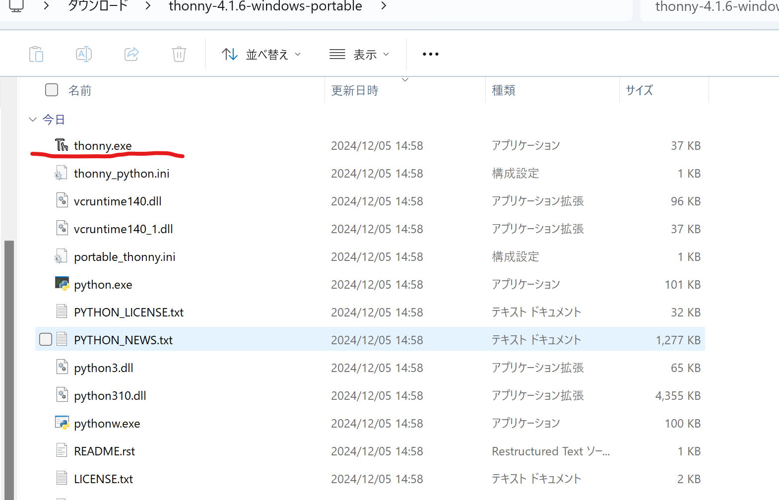779x500 pixels.
Task: Select the portable_thonny.ini file name
Action: (125, 256)
